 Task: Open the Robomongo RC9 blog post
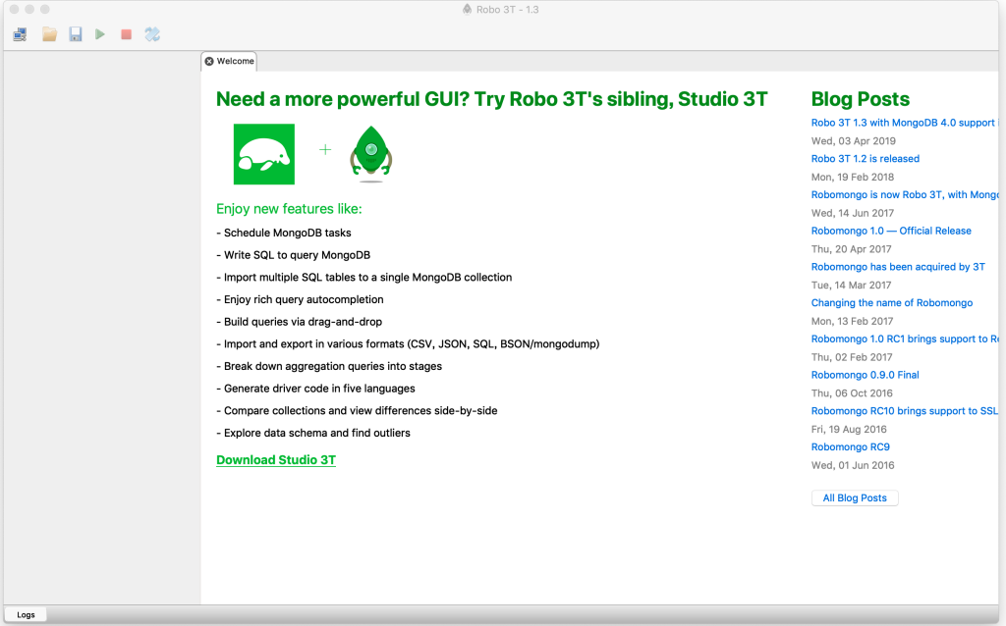tap(850, 447)
